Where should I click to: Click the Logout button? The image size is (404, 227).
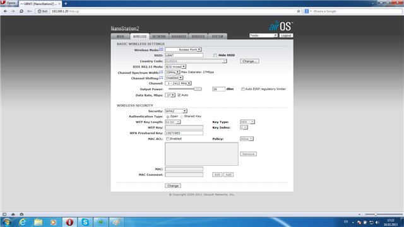(x=286, y=35)
